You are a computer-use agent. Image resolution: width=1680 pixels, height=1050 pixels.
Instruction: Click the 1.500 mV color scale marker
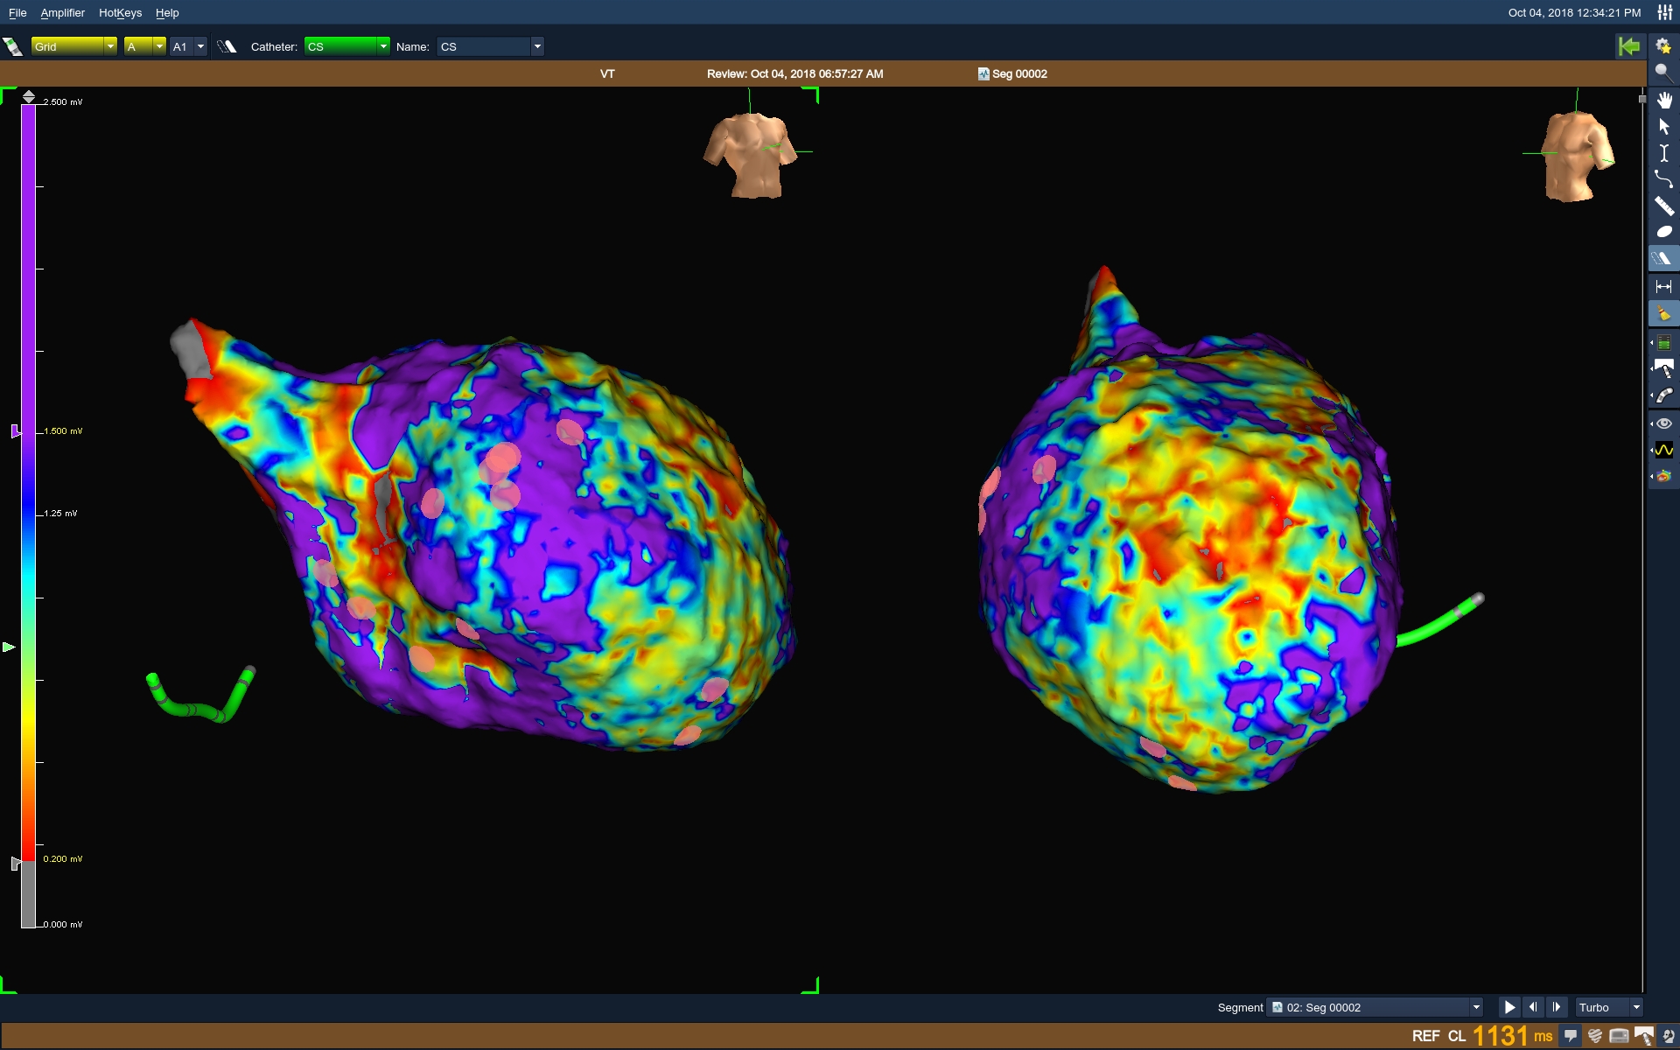pyautogui.click(x=16, y=430)
